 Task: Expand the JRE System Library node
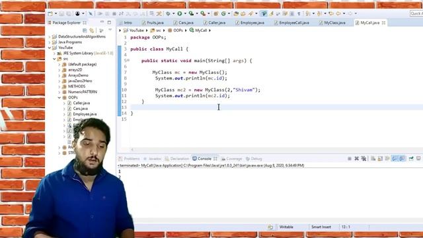54,54
